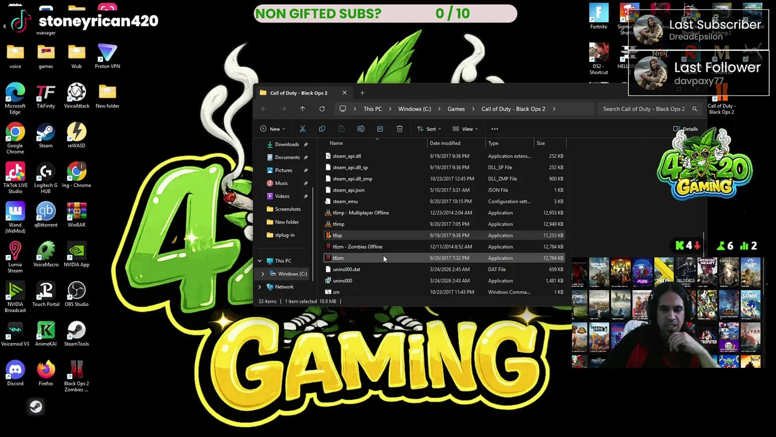Click This PC in the address bar

[x=373, y=109]
